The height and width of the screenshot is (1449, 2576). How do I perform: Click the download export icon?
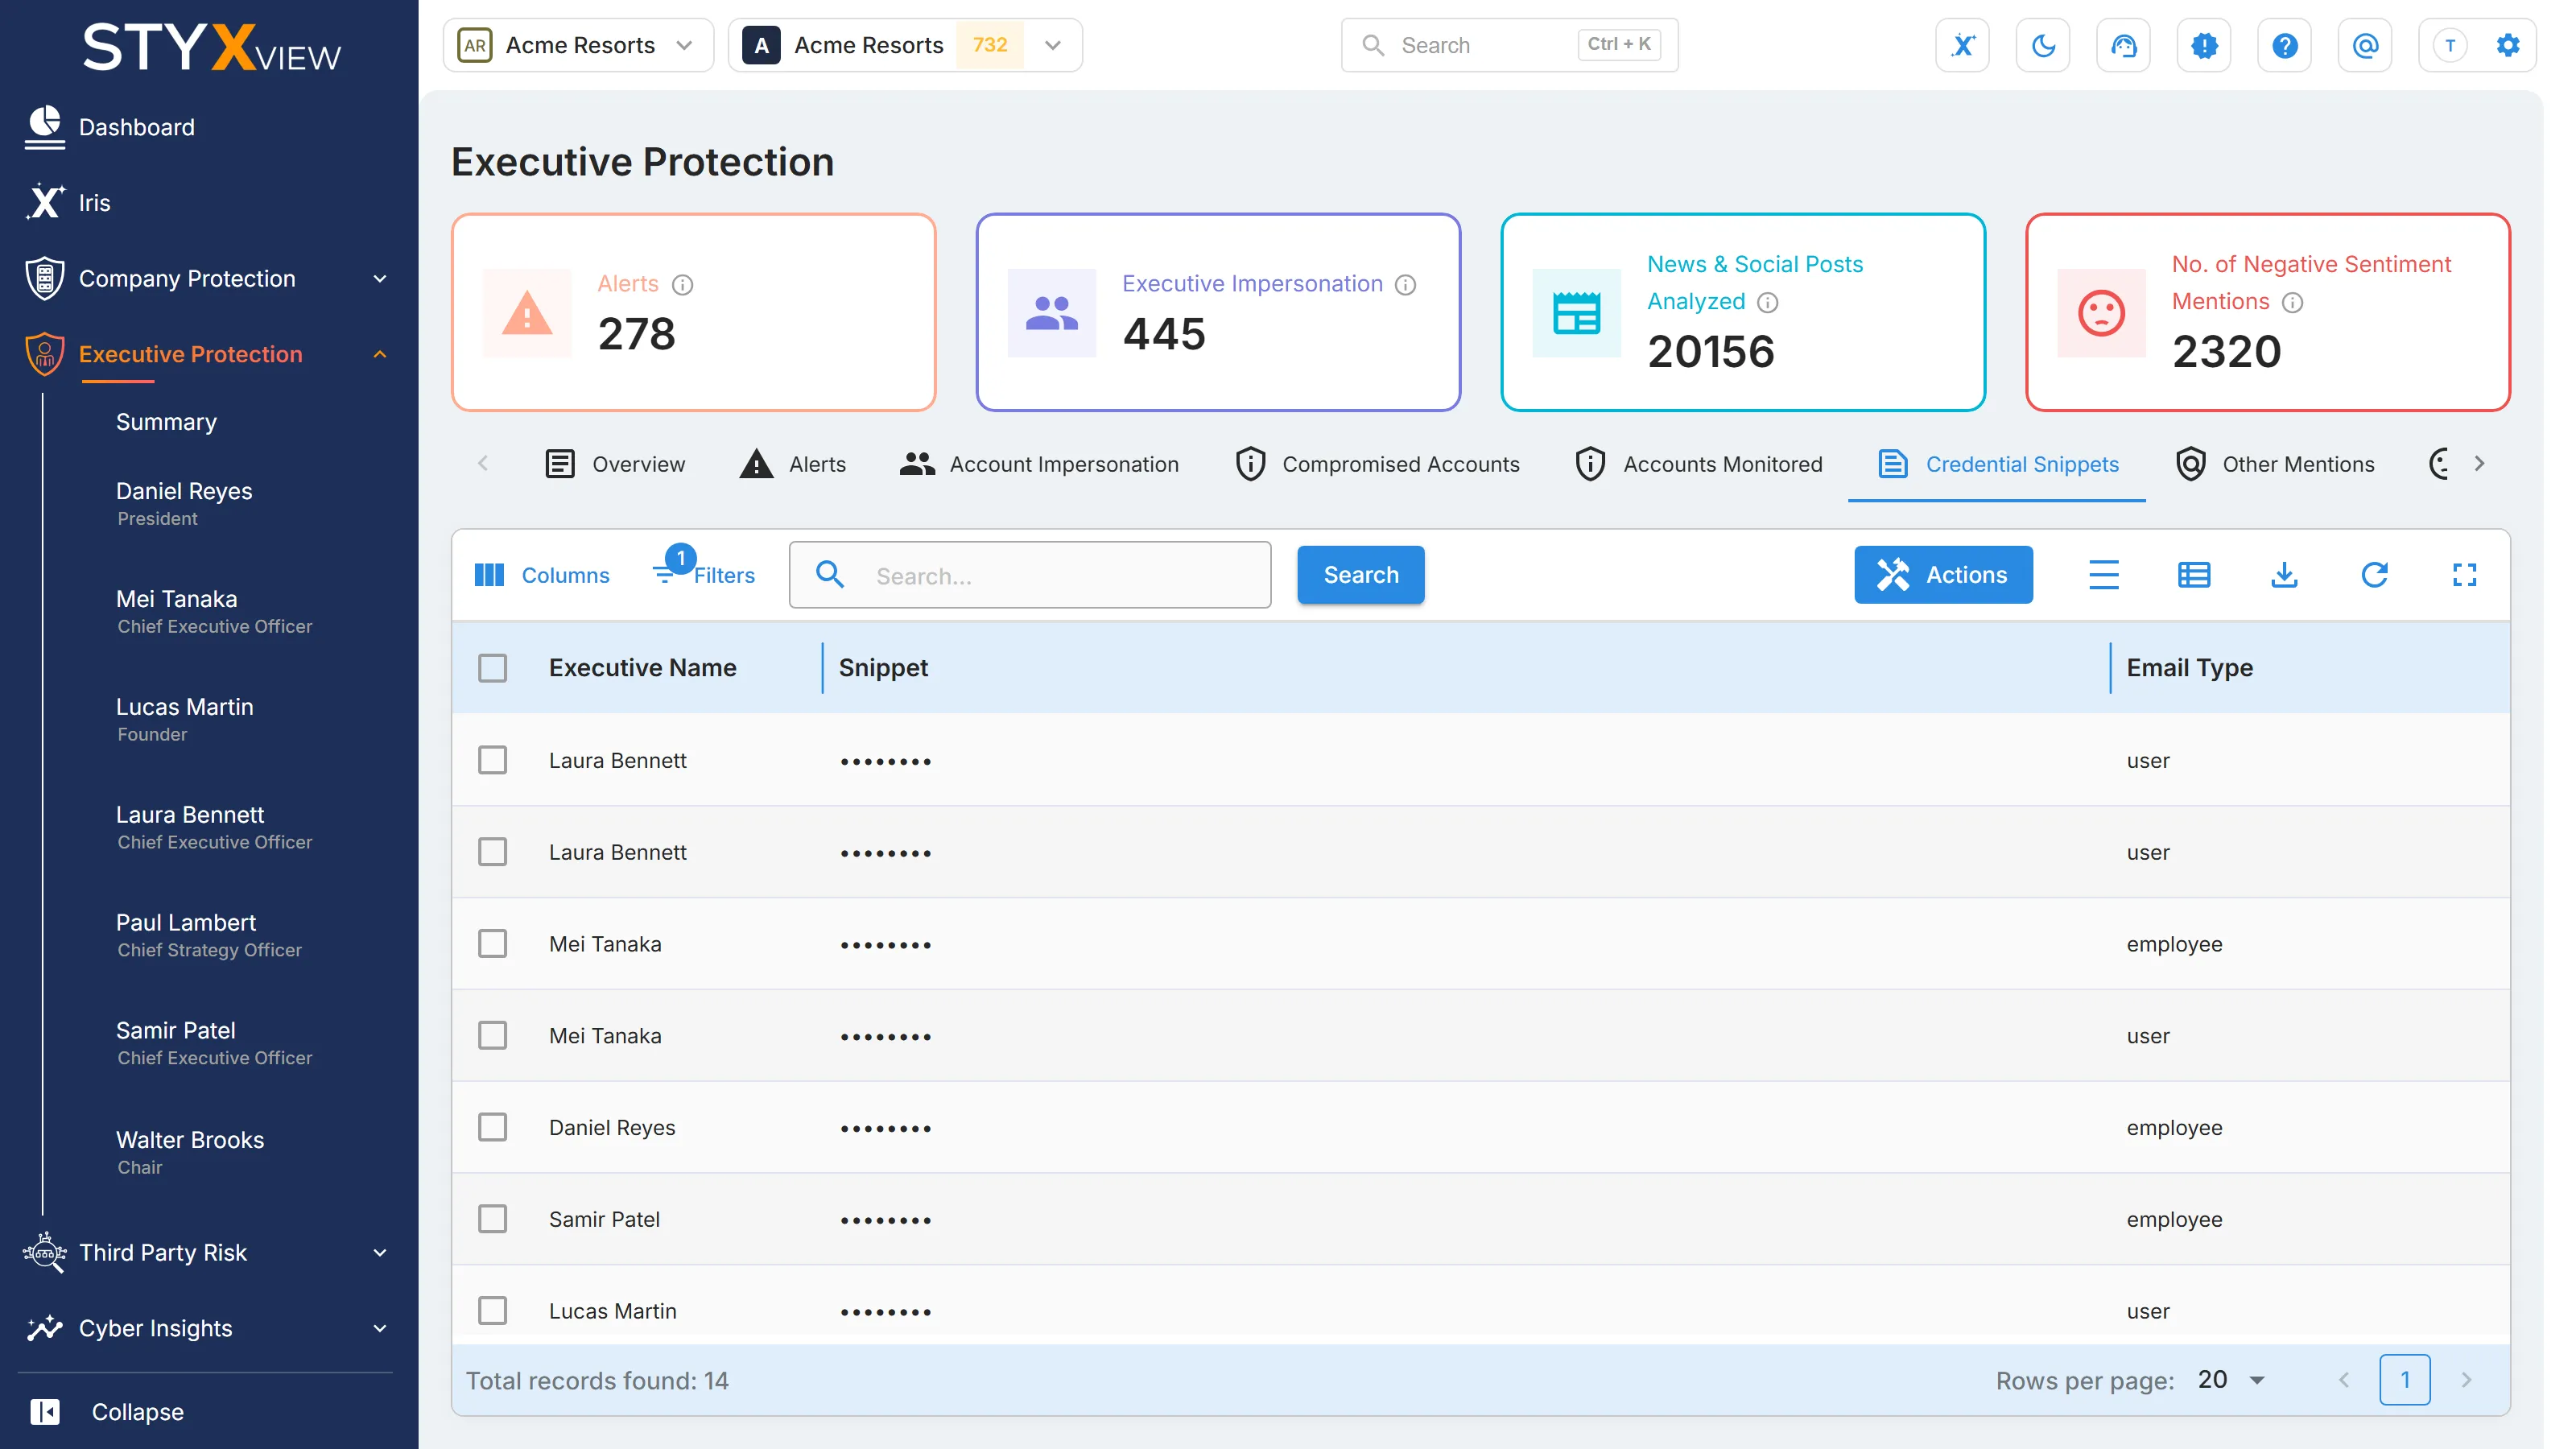2284,575
